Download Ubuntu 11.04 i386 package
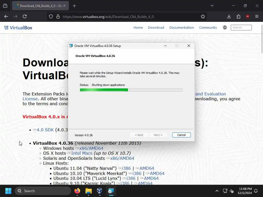263x197 pixels. click(x=126, y=168)
